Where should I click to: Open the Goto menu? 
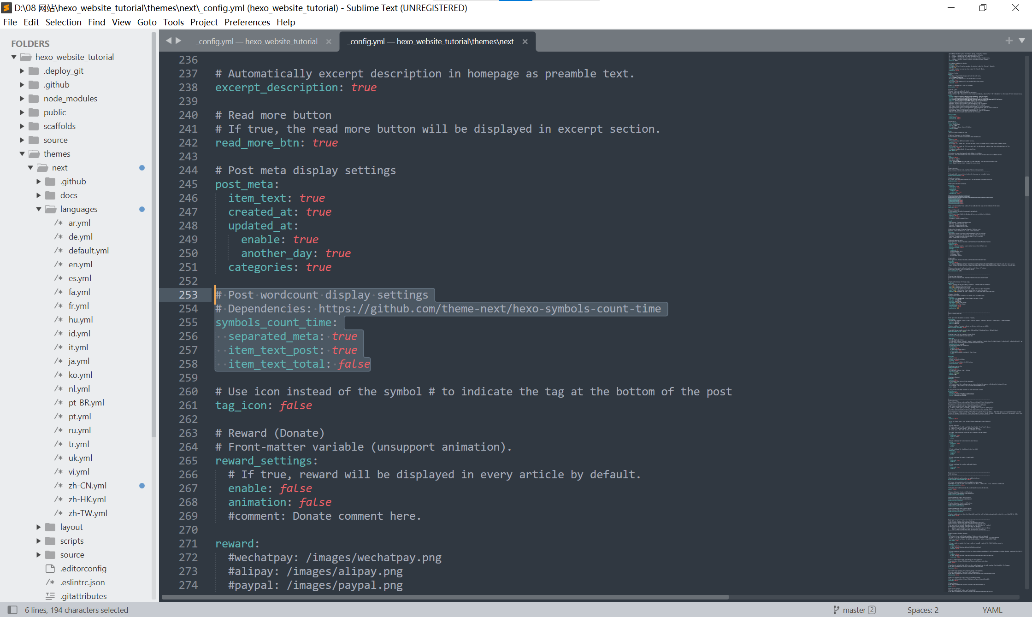point(147,22)
